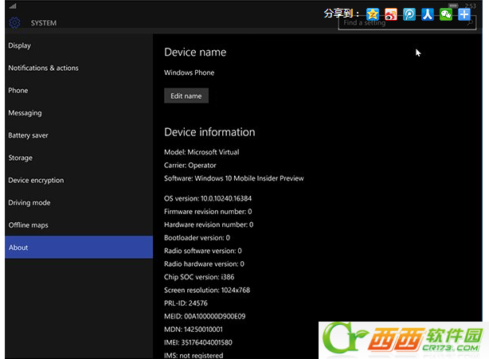Click the Edit name button
489x359 pixels.
(x=186, y=96)
